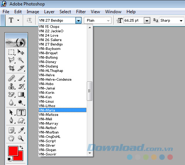The height and width of the screenshot is (165, 185).
Task: Select the Rectangular Marquee tool
Action: coord(11,52)
